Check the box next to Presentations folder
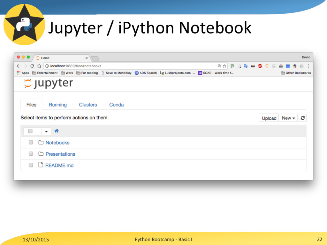The width and height of the screenshot is (327, 245). pos(31,153)
